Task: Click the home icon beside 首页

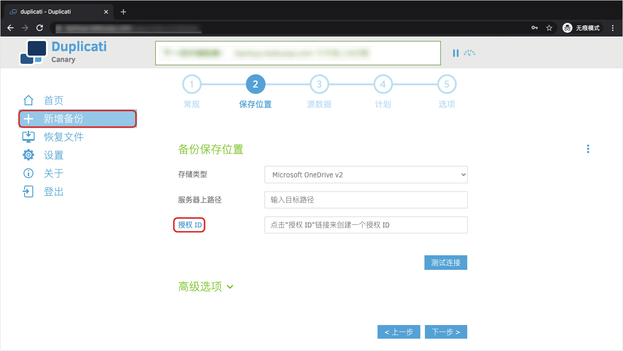Action: 28,100
